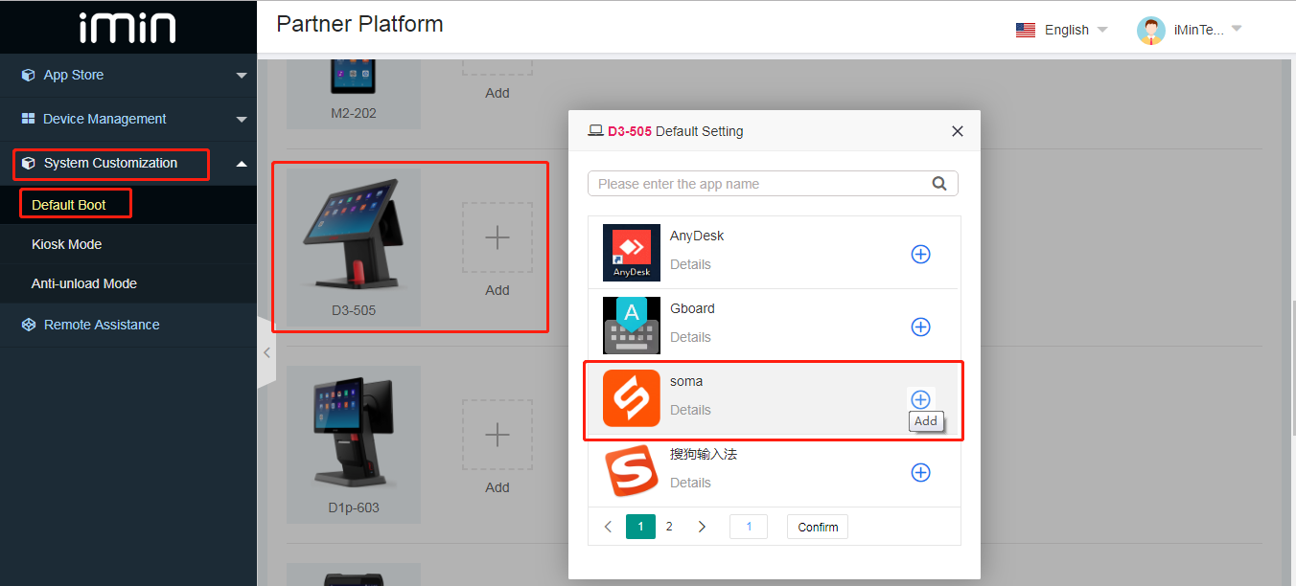Select Kiosk Mode menu item
The height and width of the screenshot is (586, 1296).
pyautogui.click(x=128, y=244)
